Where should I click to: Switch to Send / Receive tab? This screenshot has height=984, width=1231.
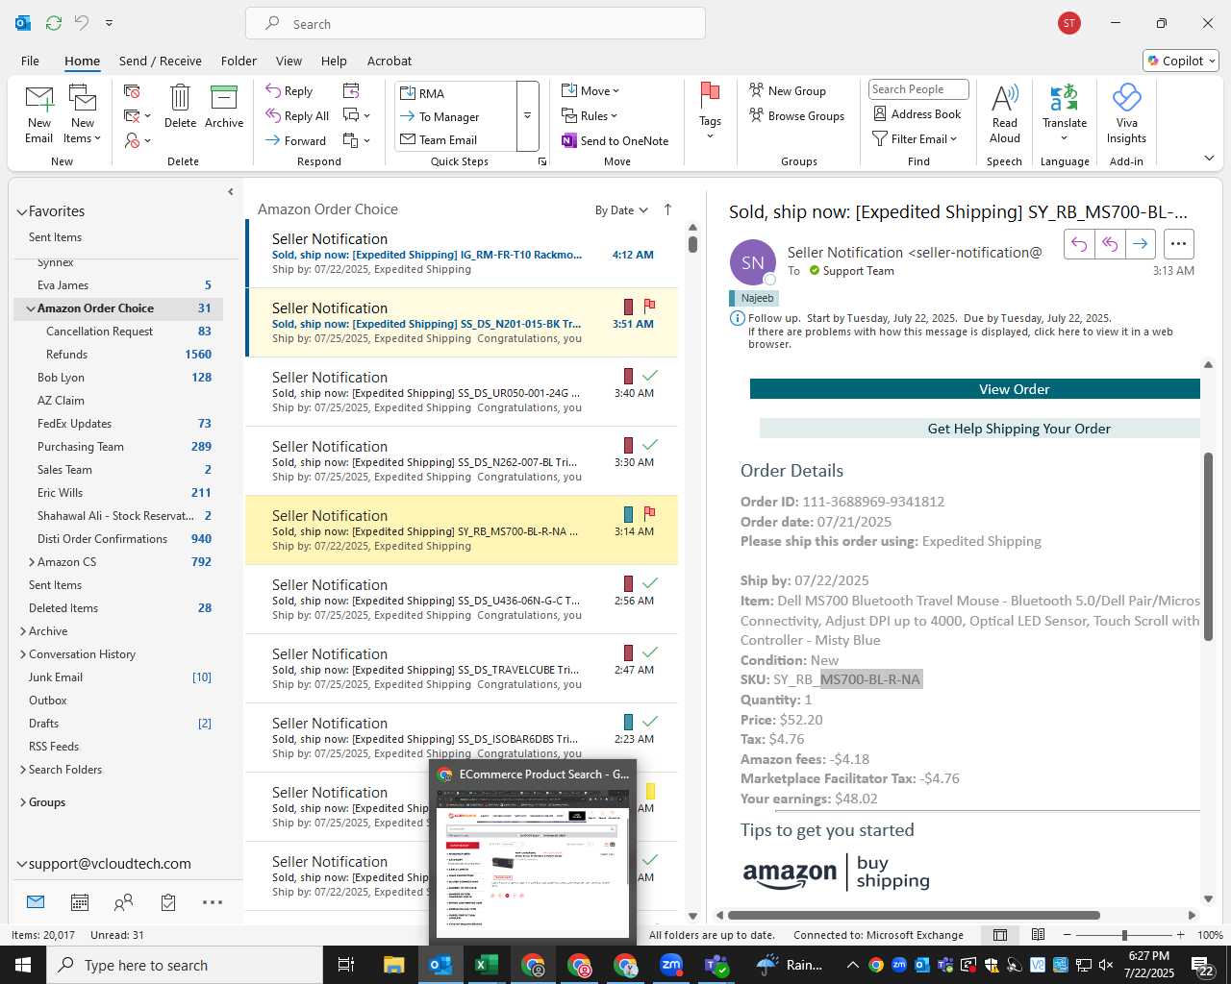(x=161, y=61)
